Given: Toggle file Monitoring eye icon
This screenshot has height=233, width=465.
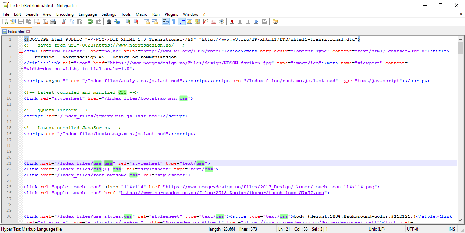Looking at the screenshot, I should (222, 22).
